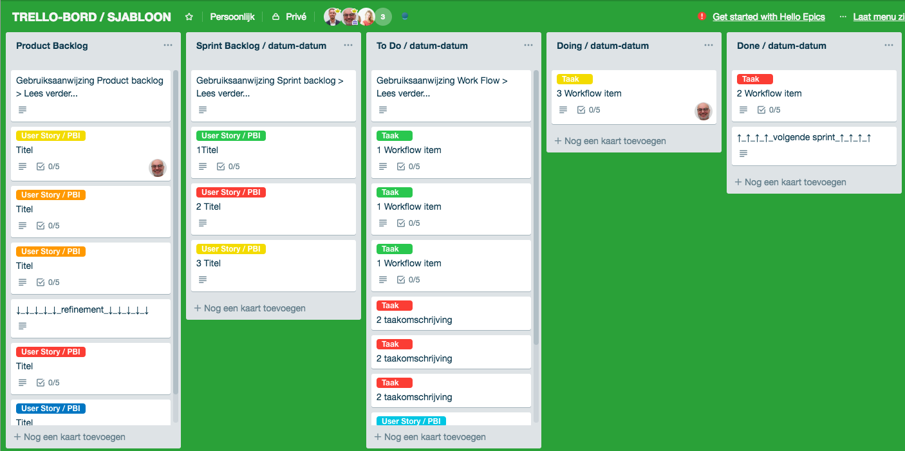Star the TRELLO-BORD / SJABLOON board
905x451 pixels.
pos(189,17)
